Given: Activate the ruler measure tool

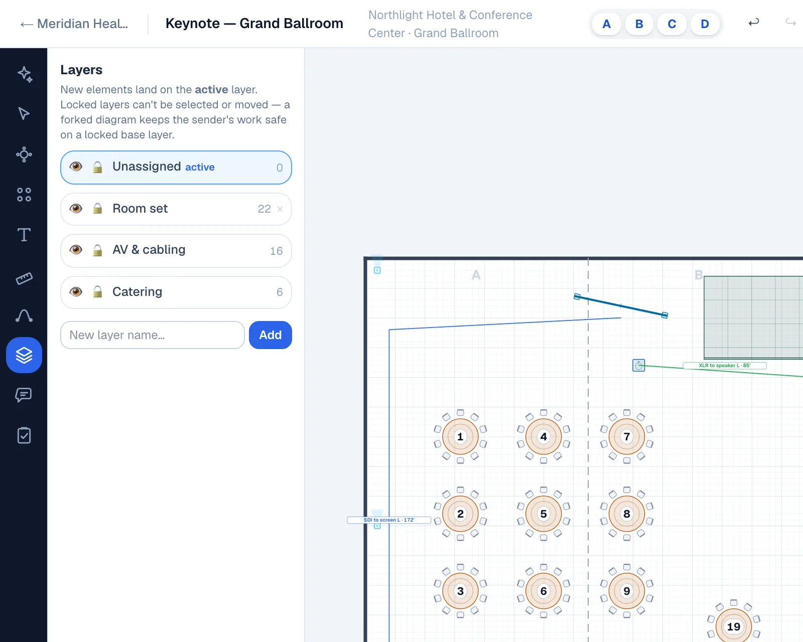Looking at the screenshot, I should [24, 278].
